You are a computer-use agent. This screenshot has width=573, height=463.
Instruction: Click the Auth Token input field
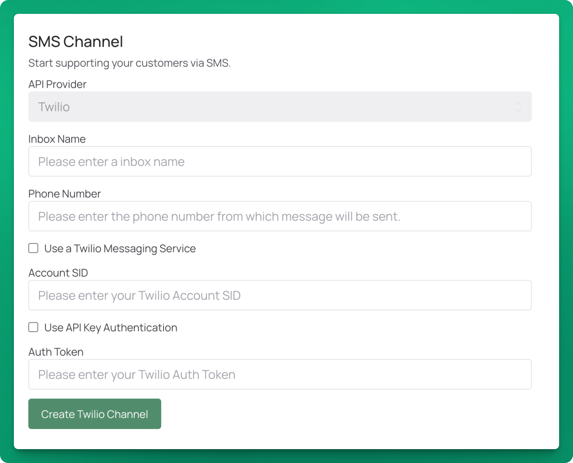pyautogui.click(x=280, y=374)
